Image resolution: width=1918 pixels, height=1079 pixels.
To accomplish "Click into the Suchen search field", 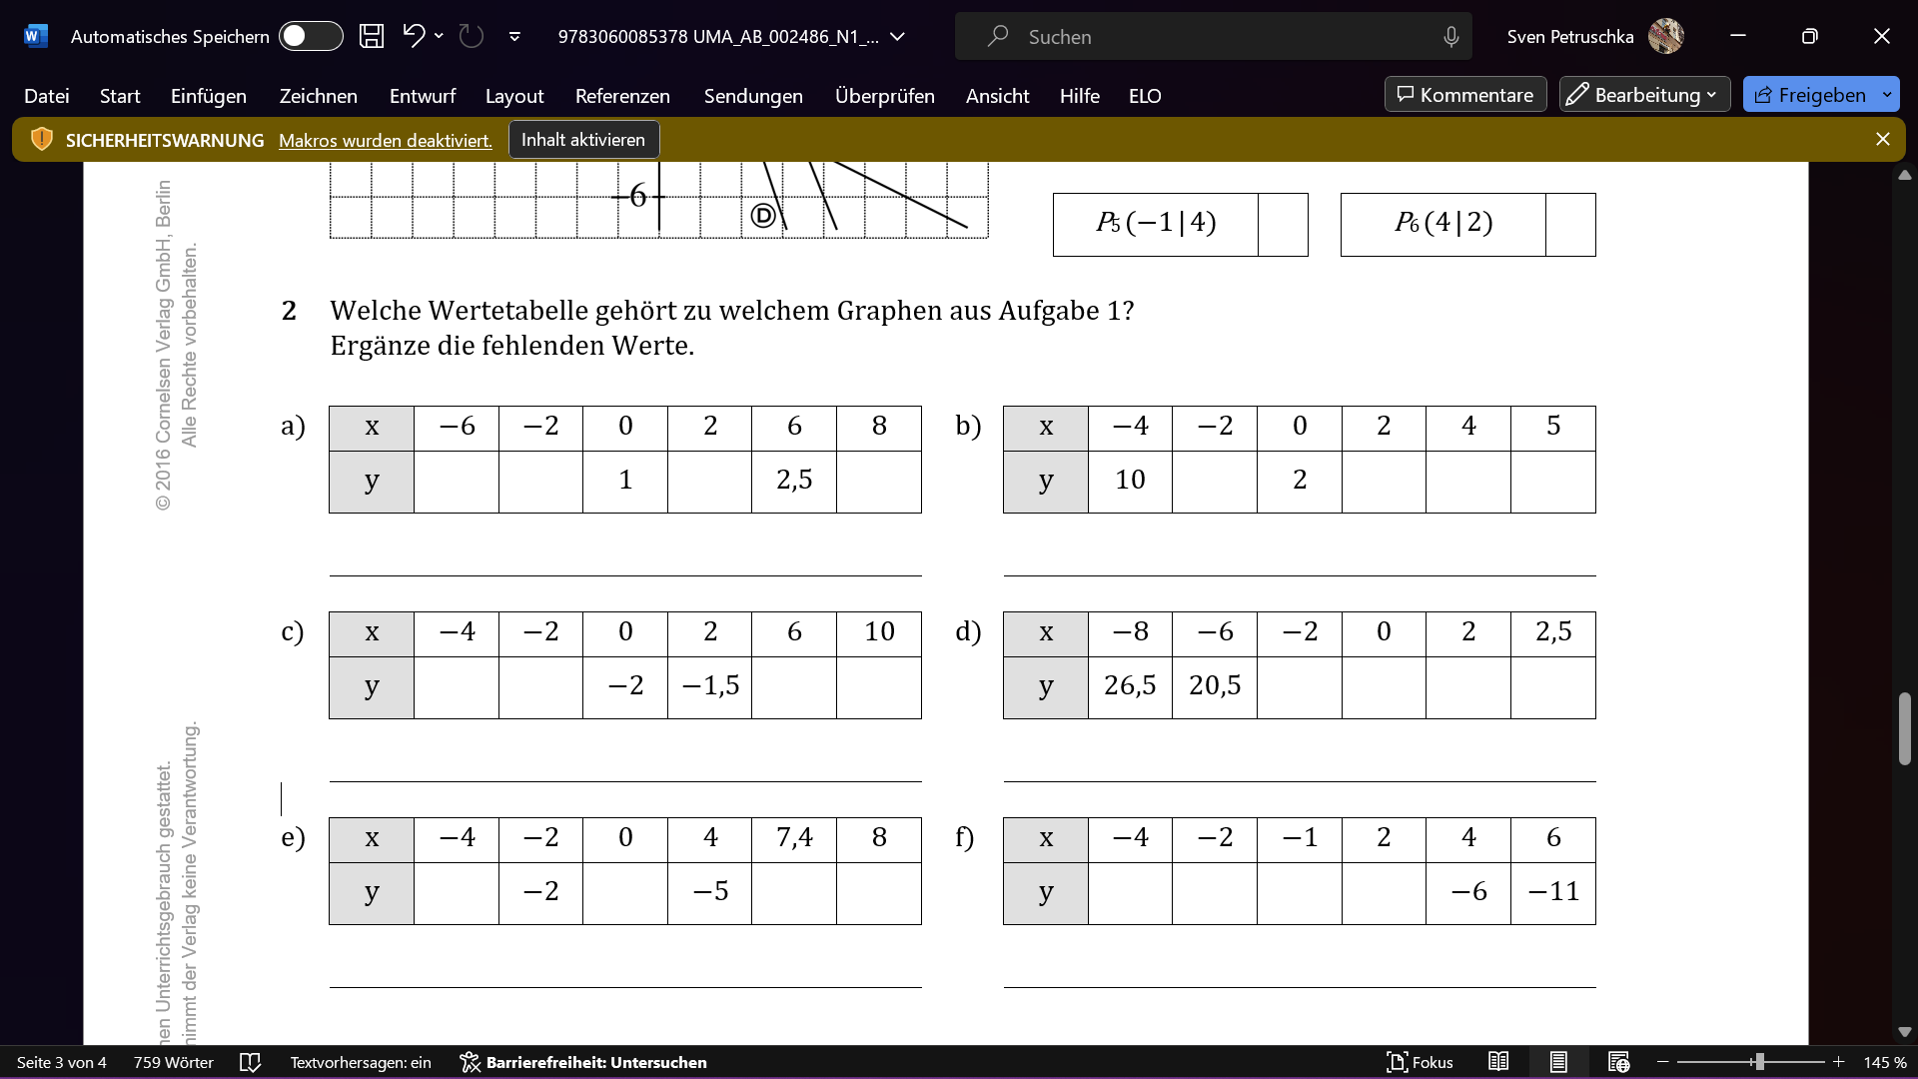I will point(1214,37).
